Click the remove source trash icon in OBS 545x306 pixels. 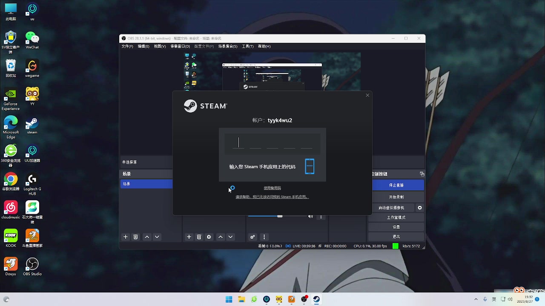(x=199, y=237)
